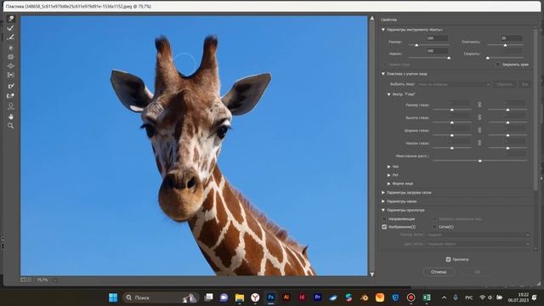Click the eye distance slider
The image size is (544, 306).
coord(480,161)
